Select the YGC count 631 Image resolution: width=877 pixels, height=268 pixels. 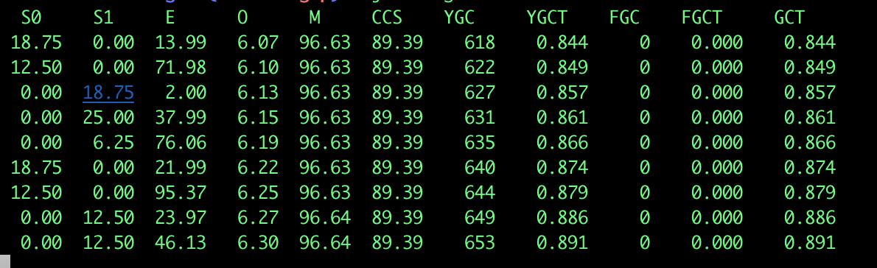point(479,117)
